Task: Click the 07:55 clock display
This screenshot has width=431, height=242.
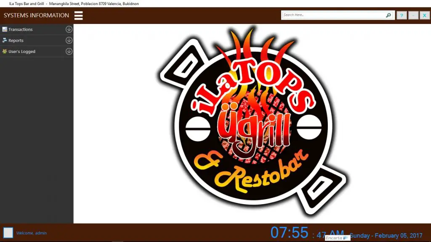Action: pyautogui.click(x=289, y=232)
